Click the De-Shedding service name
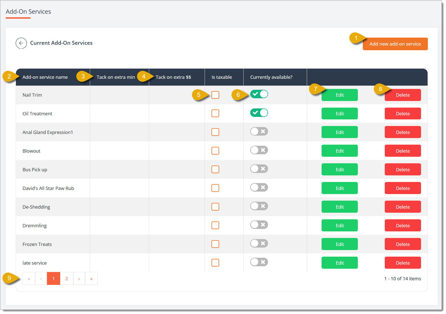The height and width of the screenshot is (314, 446). pos(36,207)
